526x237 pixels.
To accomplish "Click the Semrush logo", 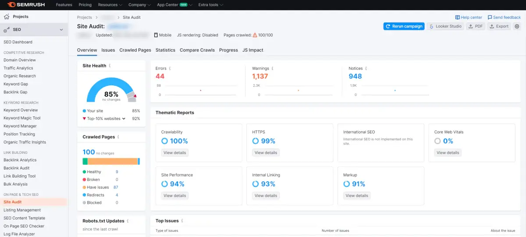I will pos(26,5).
